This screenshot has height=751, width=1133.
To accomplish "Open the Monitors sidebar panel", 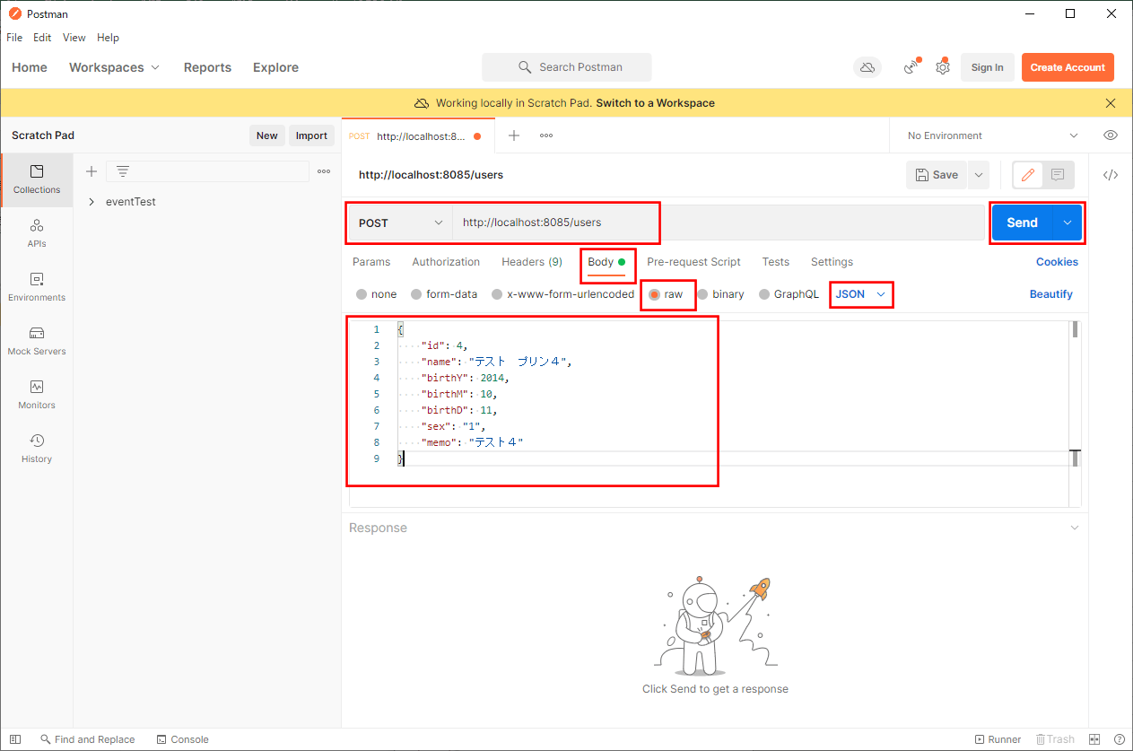I will coord(37,394).
